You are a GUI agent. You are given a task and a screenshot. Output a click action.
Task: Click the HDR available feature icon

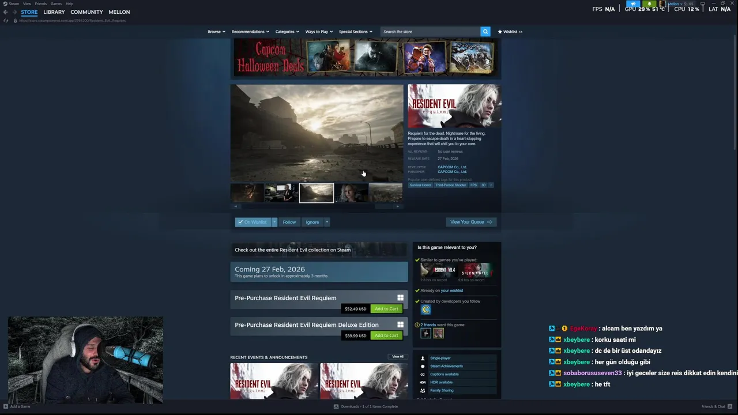point(423,382)
